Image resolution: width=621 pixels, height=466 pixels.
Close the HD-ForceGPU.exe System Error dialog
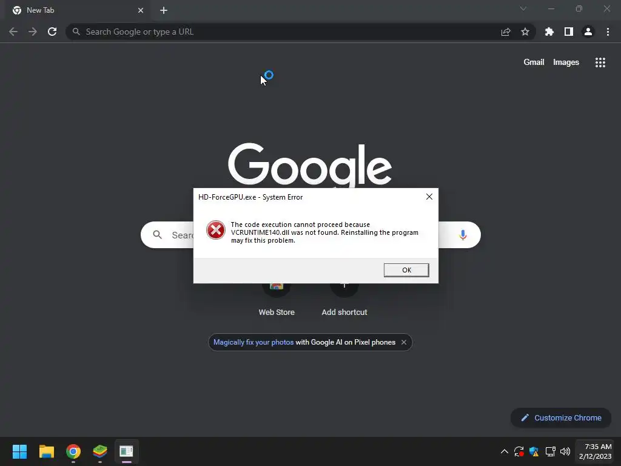(429, 197)
